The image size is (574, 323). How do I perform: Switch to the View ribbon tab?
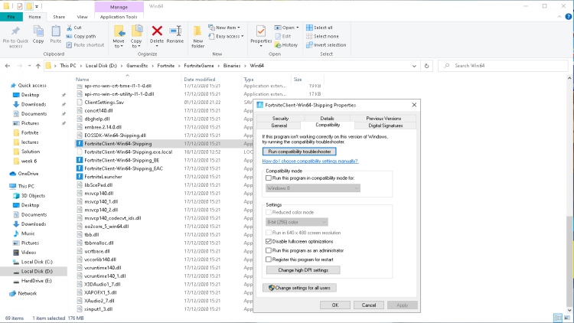82,17
